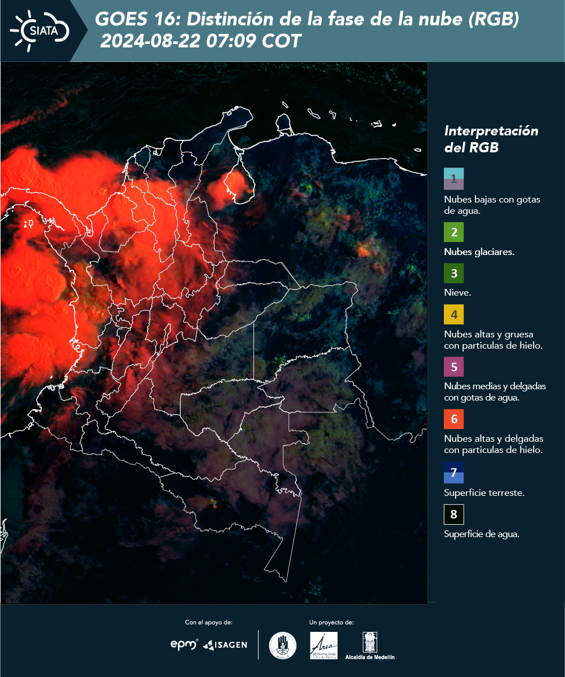565x677 pixels.
Task: Click the satellite cloud-phase map image
Action: [214, 333]
